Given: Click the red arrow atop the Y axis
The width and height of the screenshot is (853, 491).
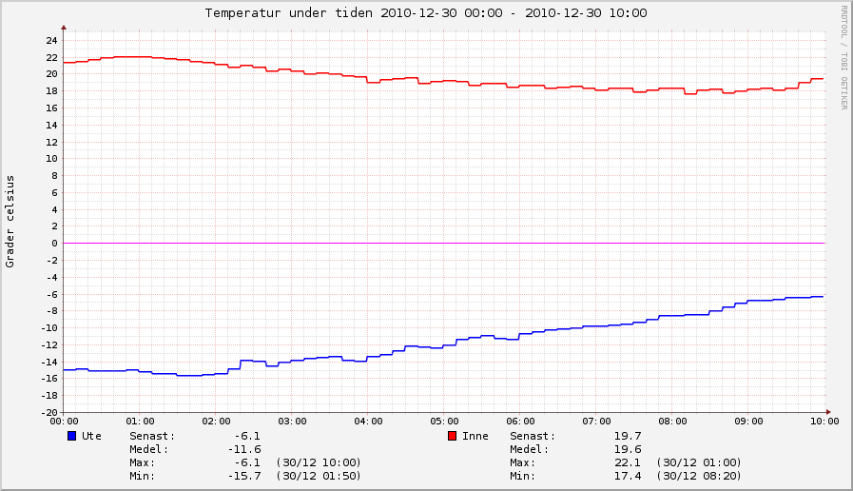Looking at the screenshot, I should [x=63, y=28].
